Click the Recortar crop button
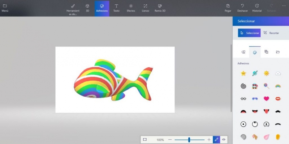 point(271,33)
